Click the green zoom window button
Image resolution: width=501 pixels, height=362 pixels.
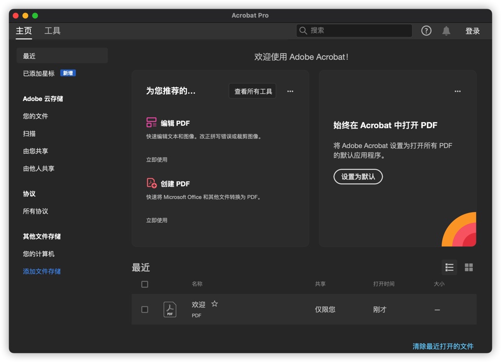coord(35,16)
